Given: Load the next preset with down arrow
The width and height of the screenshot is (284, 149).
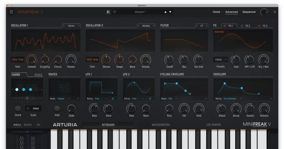Looking at the screenshot, I should [170, 12].
